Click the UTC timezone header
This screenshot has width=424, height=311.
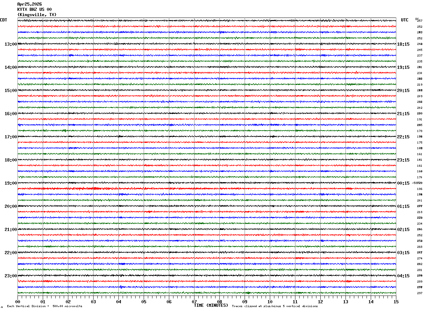405,20
